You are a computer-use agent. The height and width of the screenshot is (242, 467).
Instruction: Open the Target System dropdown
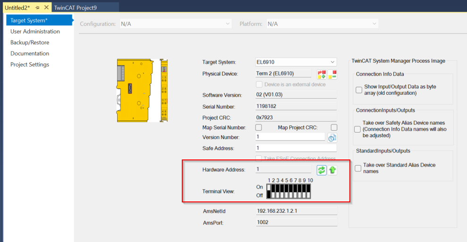tap(296, 62)
